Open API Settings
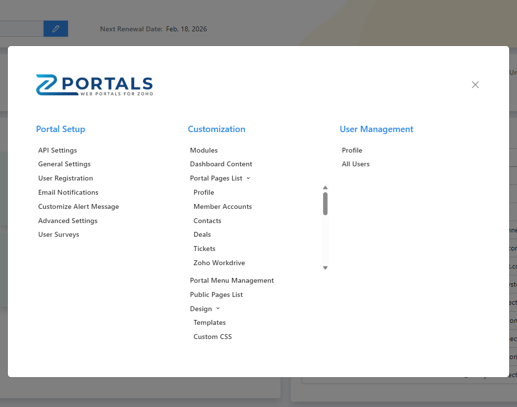 coord(57,150)
